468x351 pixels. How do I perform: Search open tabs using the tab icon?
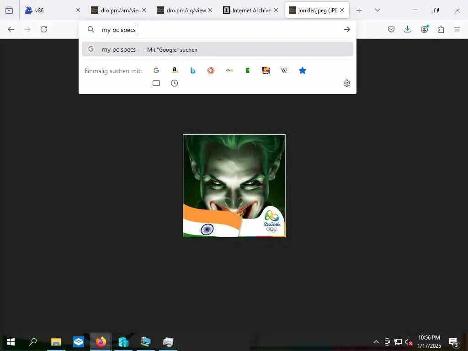tap(156, 83)
